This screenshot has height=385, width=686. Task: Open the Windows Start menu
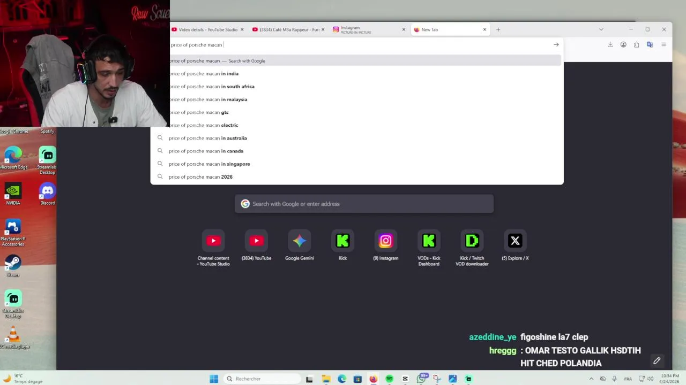click(x=214, y=379)
